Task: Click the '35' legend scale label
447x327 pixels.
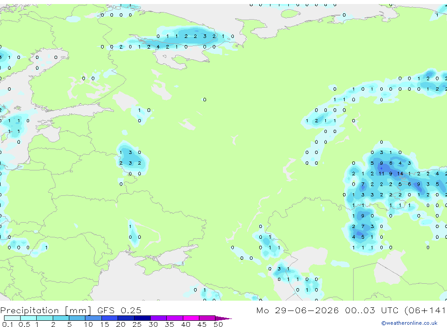Action: (x=169, y=324)
